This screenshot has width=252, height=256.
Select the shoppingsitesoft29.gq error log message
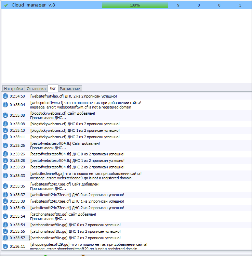(89, 246)
